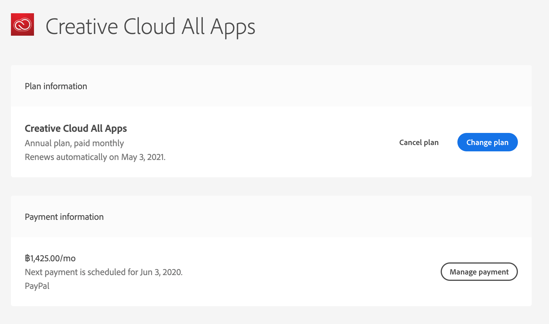The width and height of the screenshot is (549, 324).
Task: Click the blue Change plan button
Action: [x=487, y=142]
